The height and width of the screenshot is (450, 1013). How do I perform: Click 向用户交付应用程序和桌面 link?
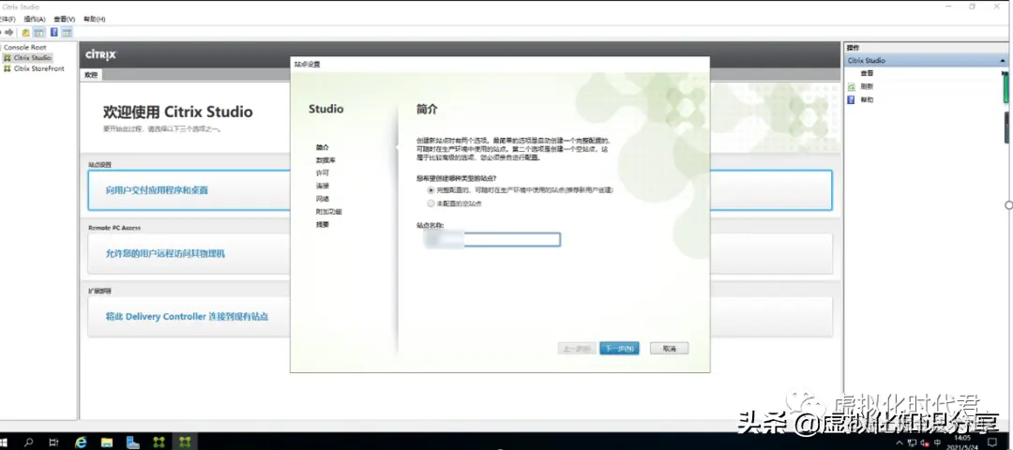click(157, 190)
